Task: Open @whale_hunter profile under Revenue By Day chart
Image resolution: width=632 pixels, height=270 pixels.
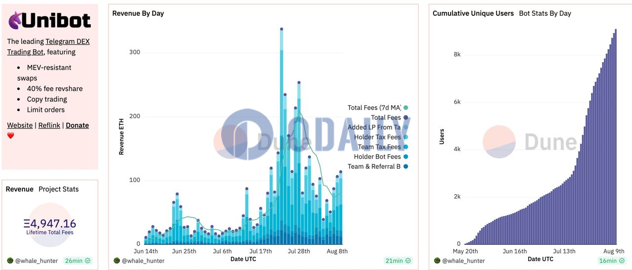Action: click(x=143, y=261)
